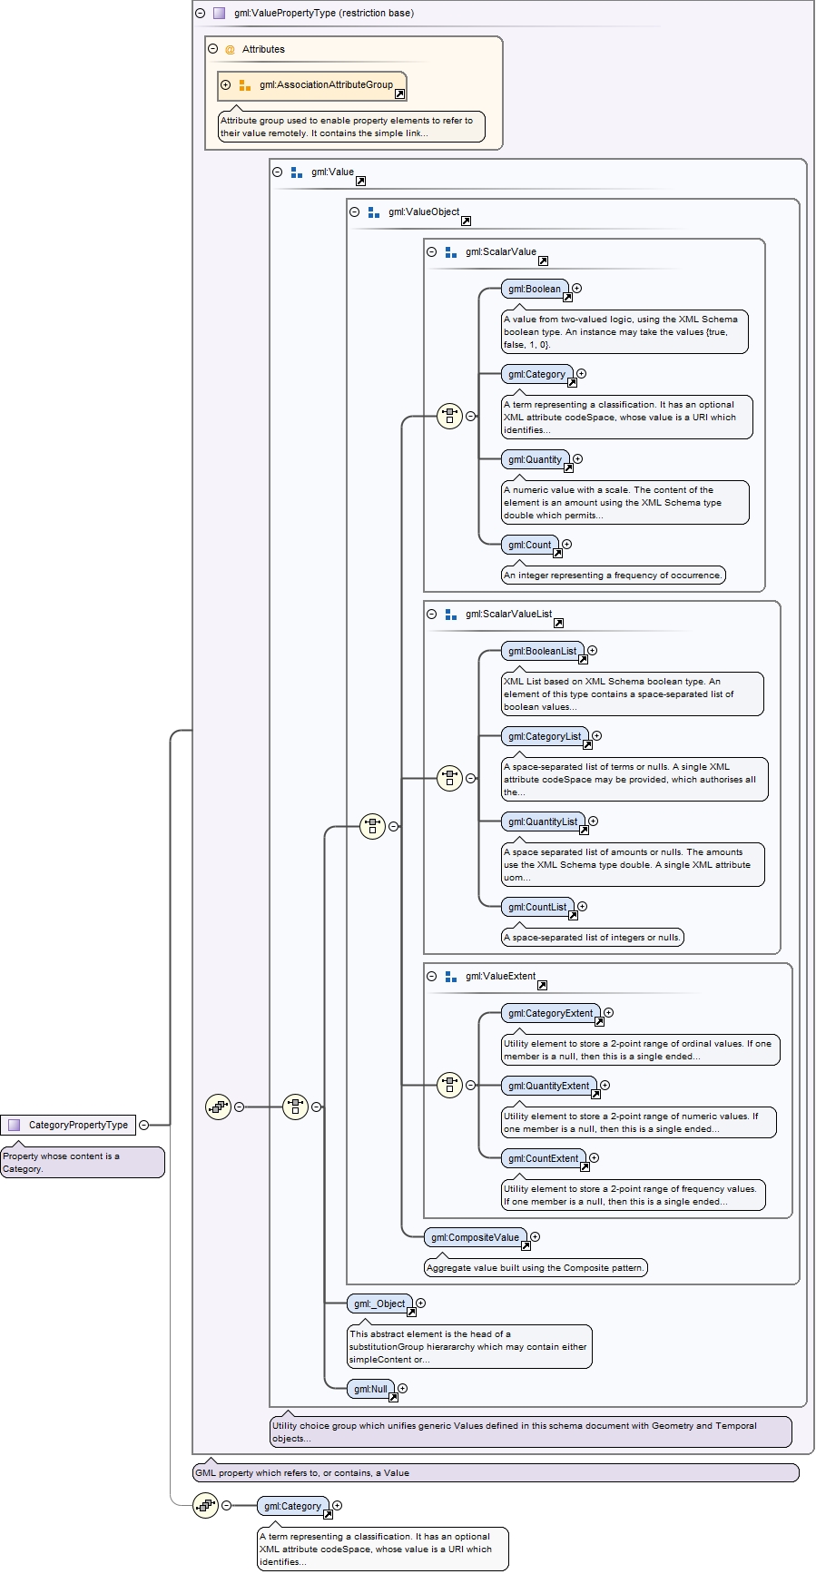Viewport: 816px width, 1574px height.
Task: Collapse the gml:ValuePropertyType restriction base
Action: (x=201, y=13)
